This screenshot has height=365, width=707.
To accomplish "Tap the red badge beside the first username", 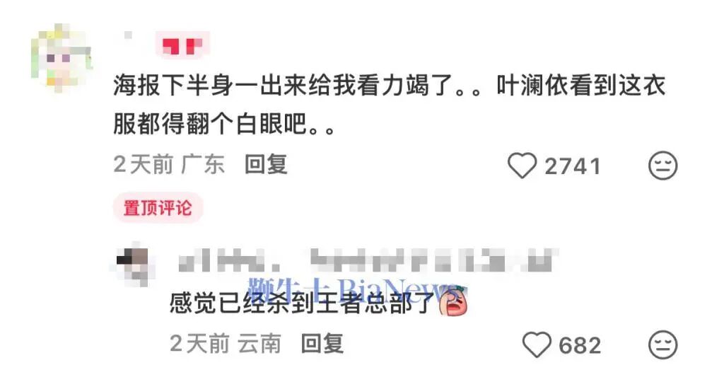I will point(182,45).
